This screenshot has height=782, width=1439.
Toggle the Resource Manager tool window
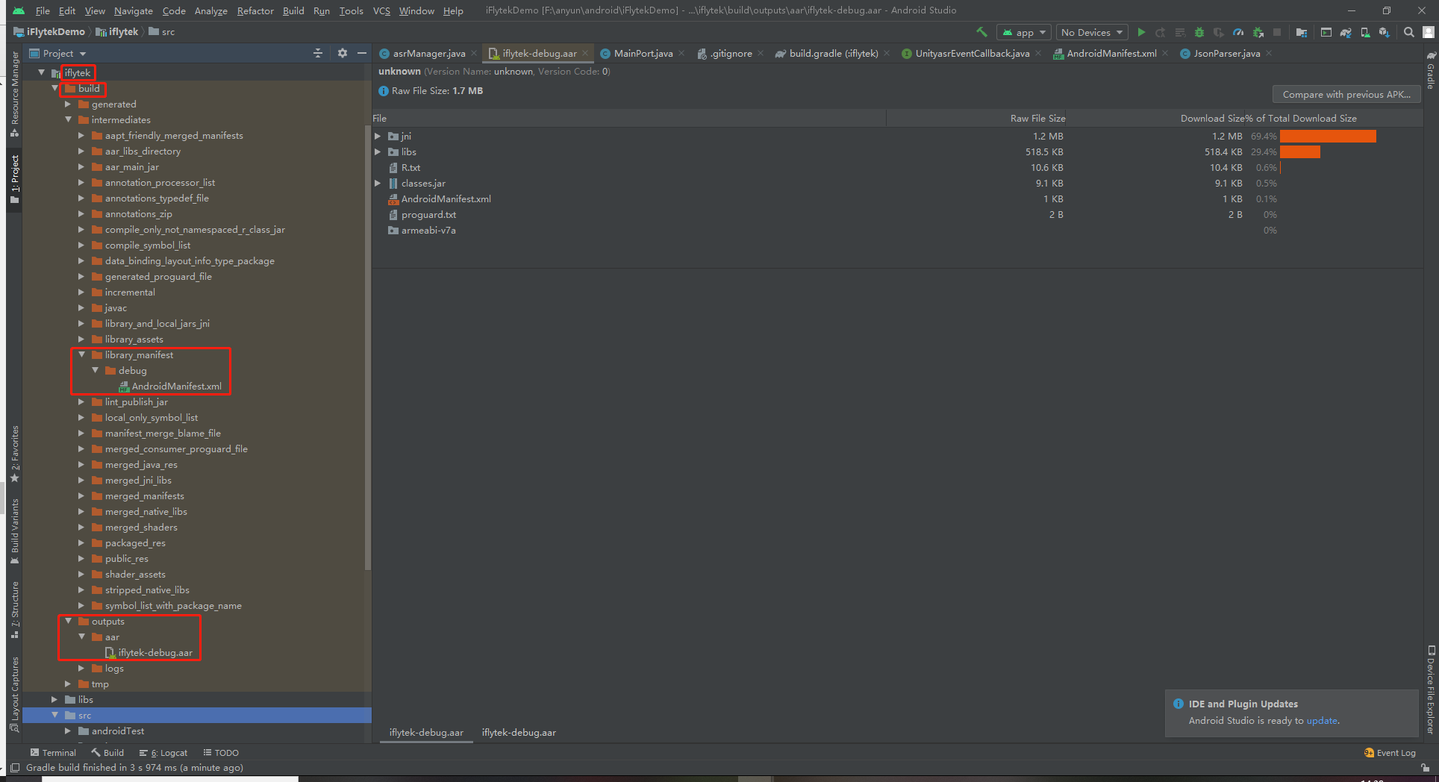tap(14, 93)
